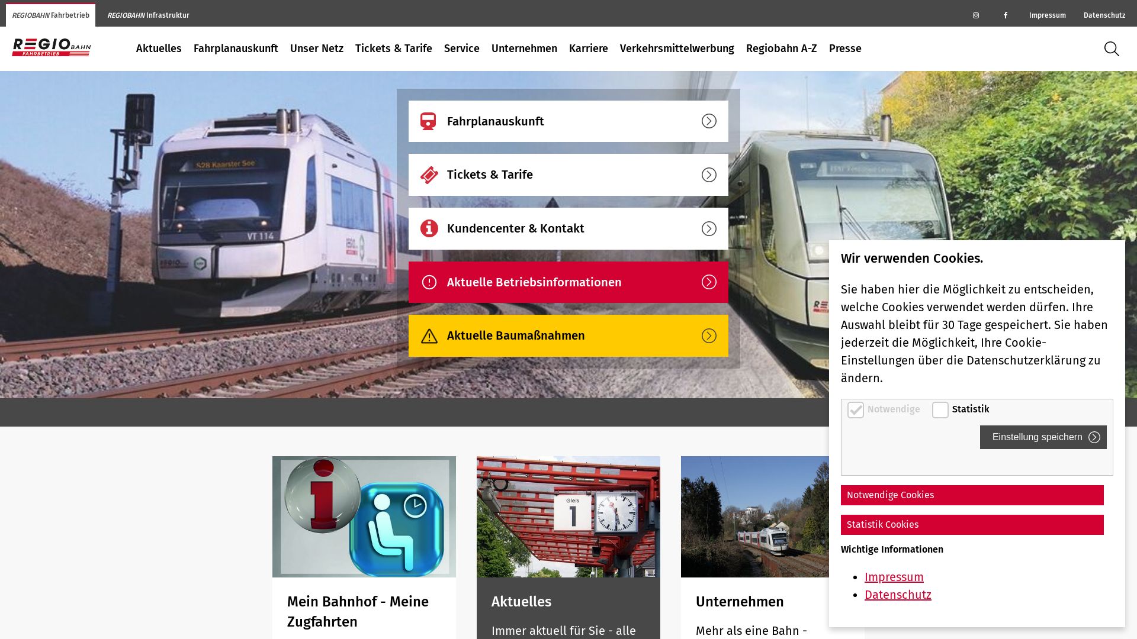1137x639 pixels.
Task: Click the warning triangle beside Aktuelle Baumaßnahmen
Action: pyautogui.click(x=429, y=336)
